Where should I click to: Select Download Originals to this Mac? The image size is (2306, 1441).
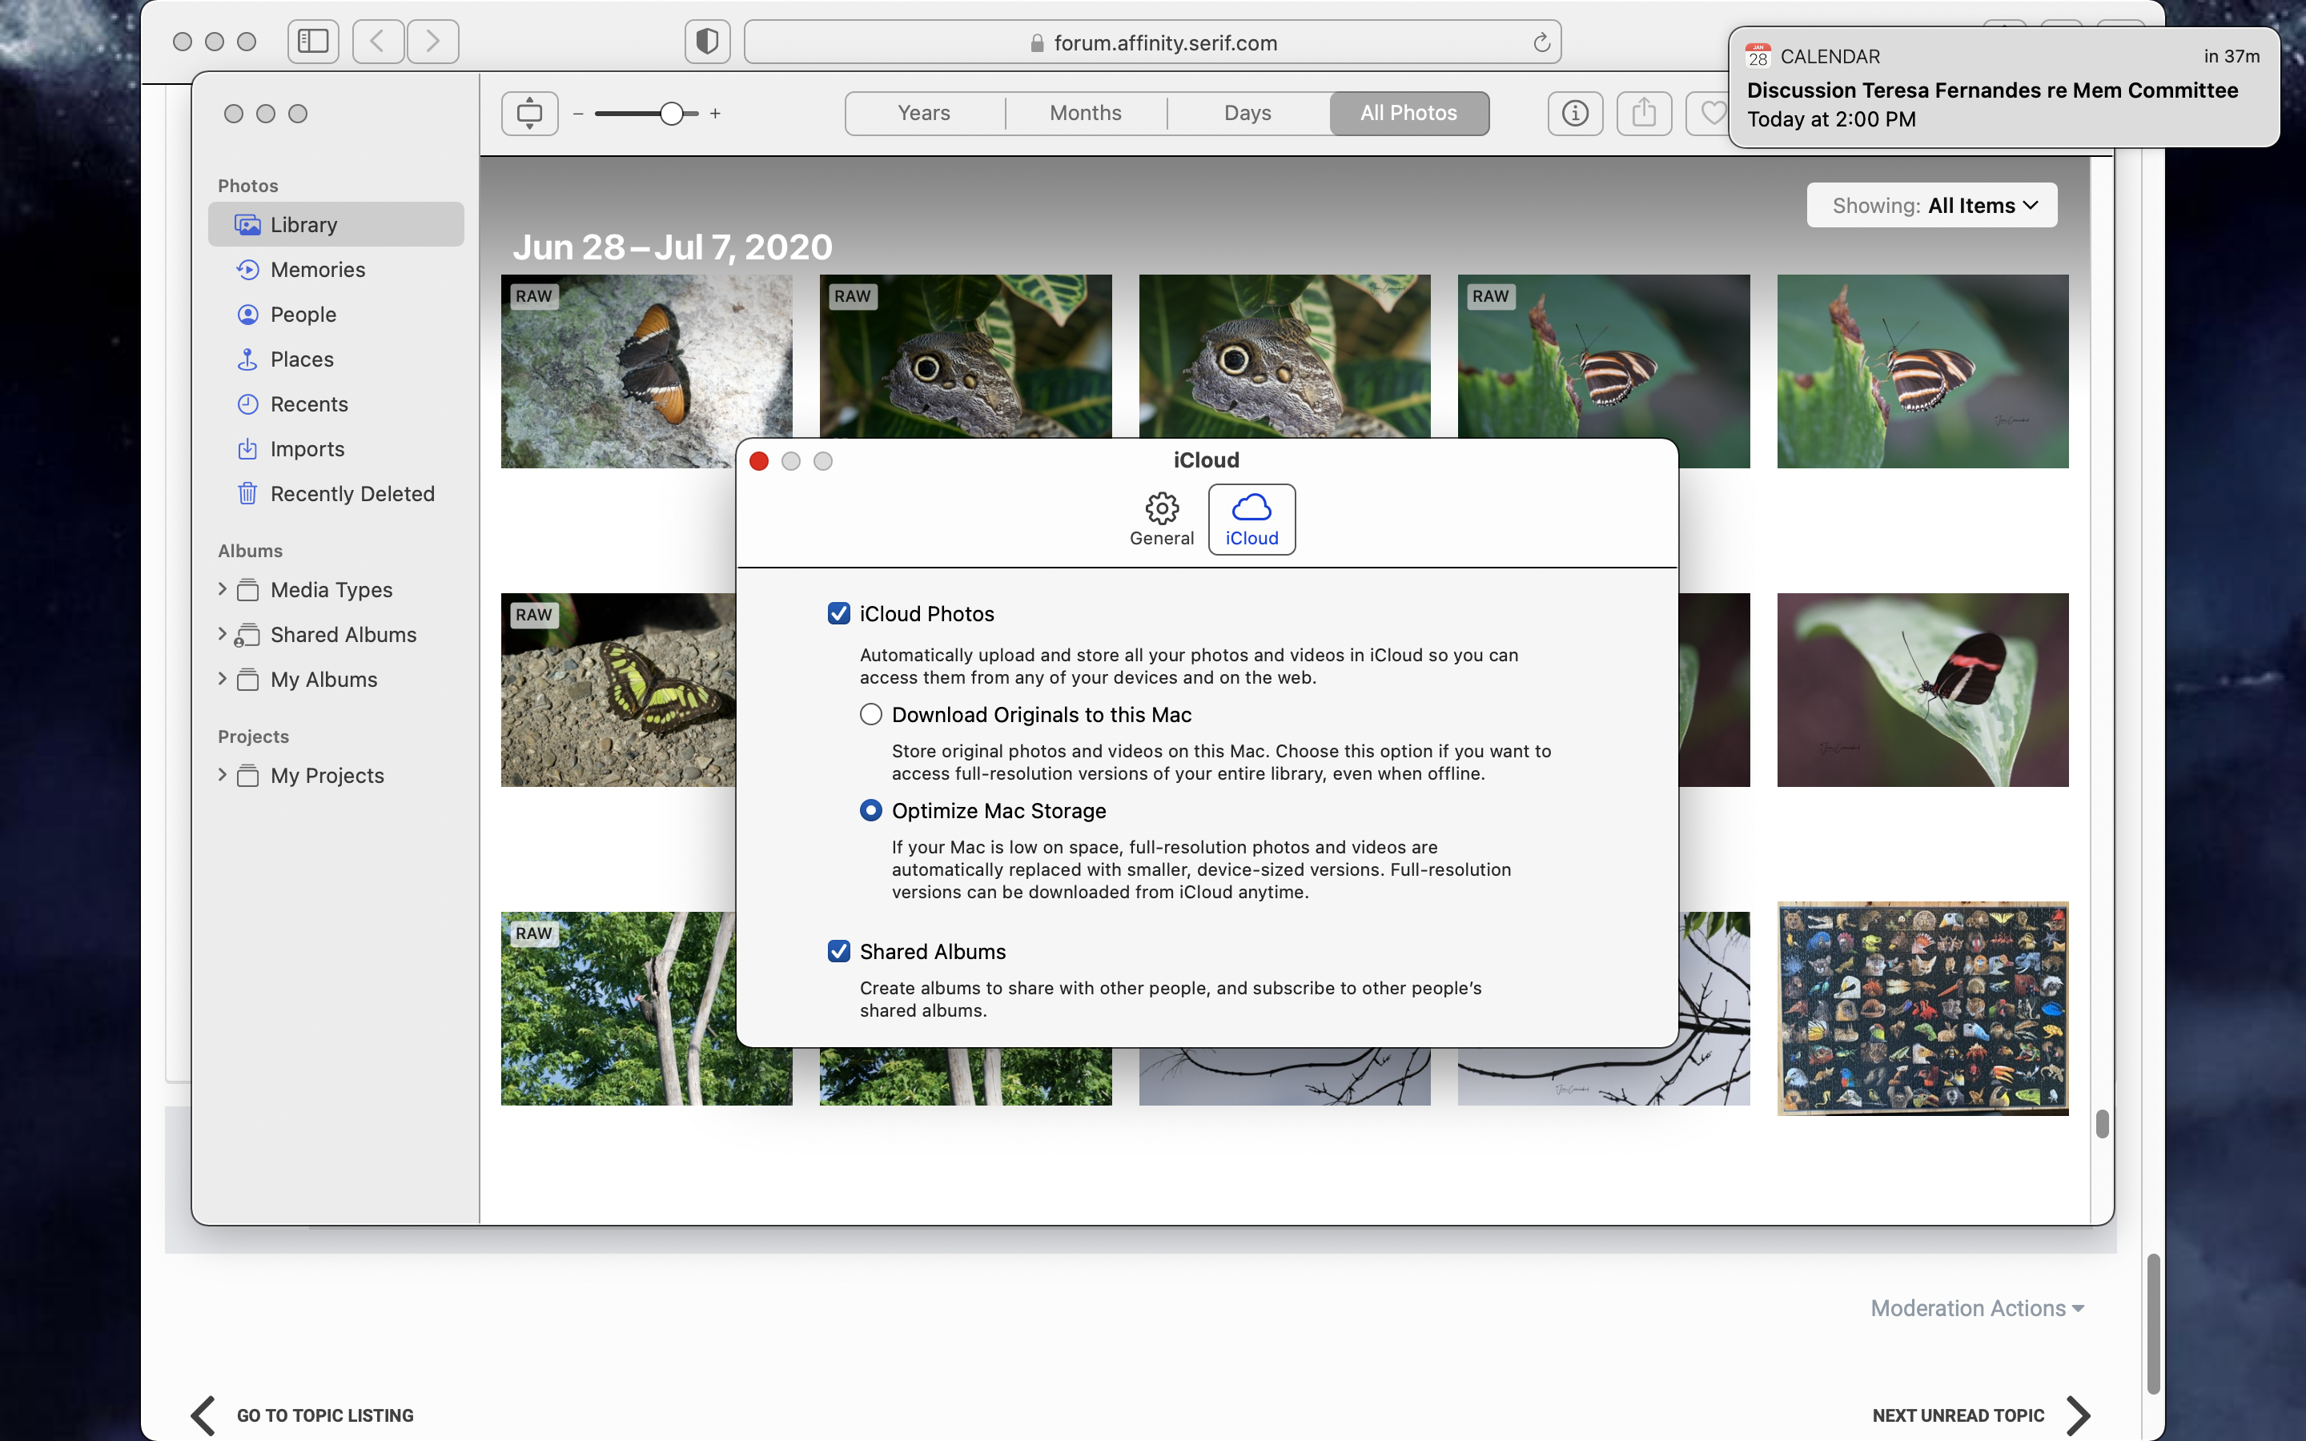pyautogui.click(x=871, y=715)
